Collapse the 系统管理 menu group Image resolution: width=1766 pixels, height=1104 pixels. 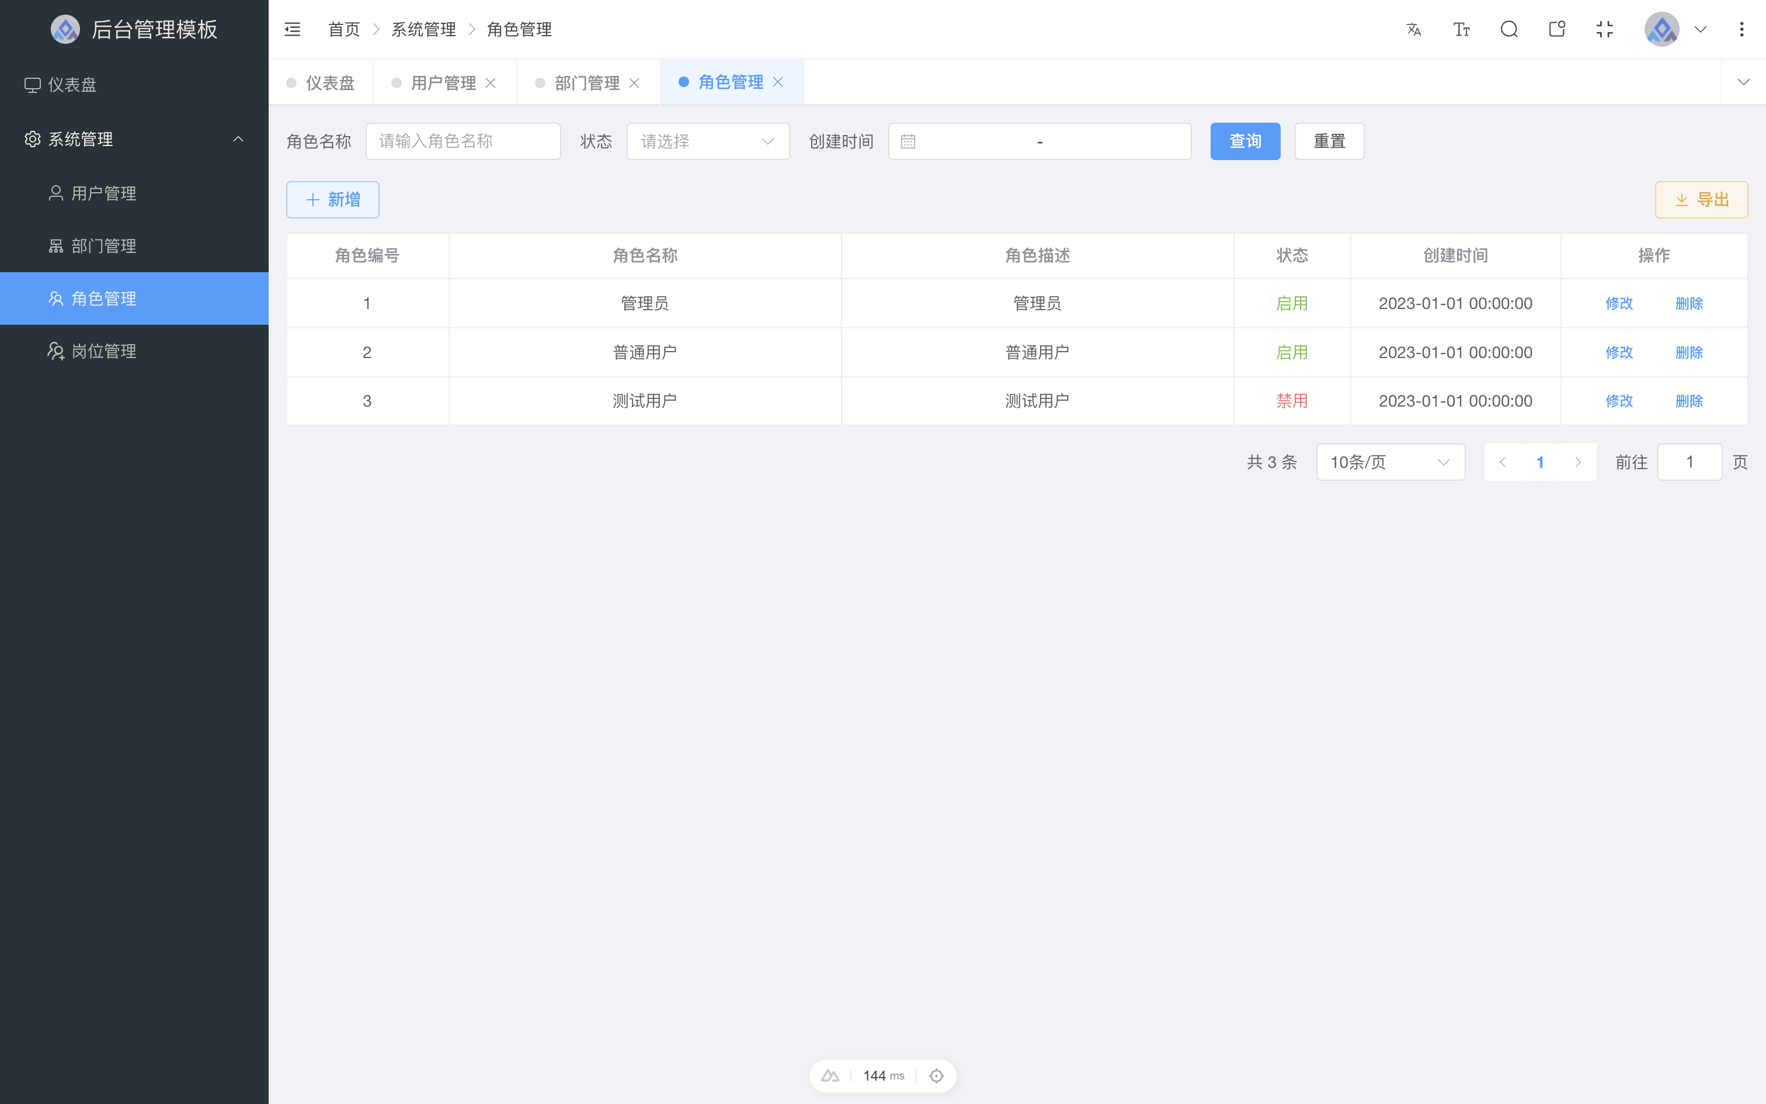click(238, 139)
